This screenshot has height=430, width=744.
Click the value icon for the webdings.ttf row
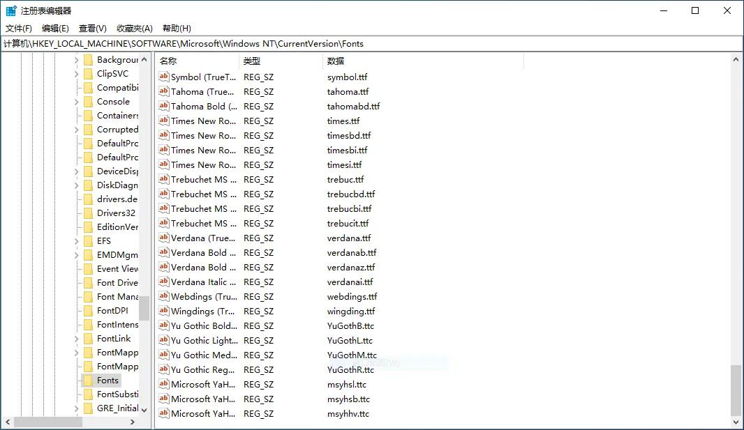(164, 297)
